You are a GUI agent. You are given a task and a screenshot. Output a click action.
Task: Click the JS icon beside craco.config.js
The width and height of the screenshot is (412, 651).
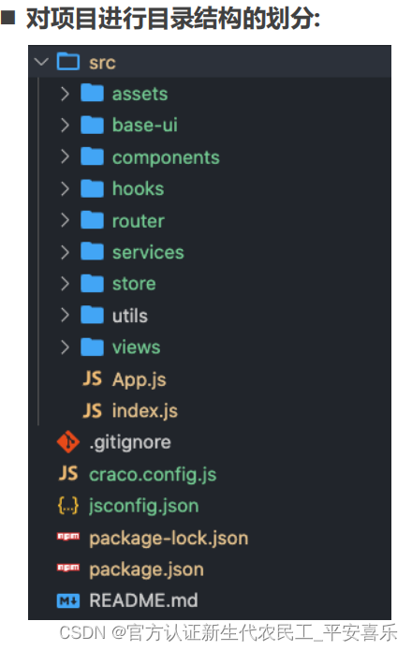click(x=68, y=473)
